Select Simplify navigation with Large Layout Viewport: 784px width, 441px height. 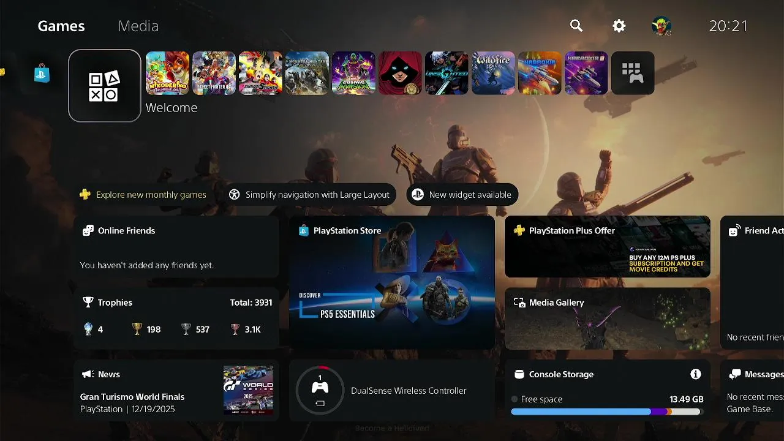pos(309,195)
